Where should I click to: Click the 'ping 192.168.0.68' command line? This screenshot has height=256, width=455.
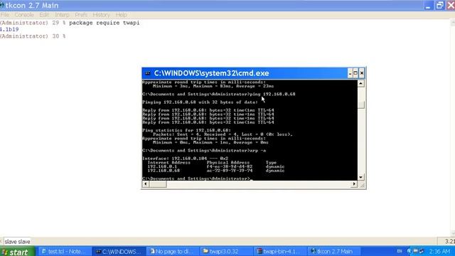point(218,94)
